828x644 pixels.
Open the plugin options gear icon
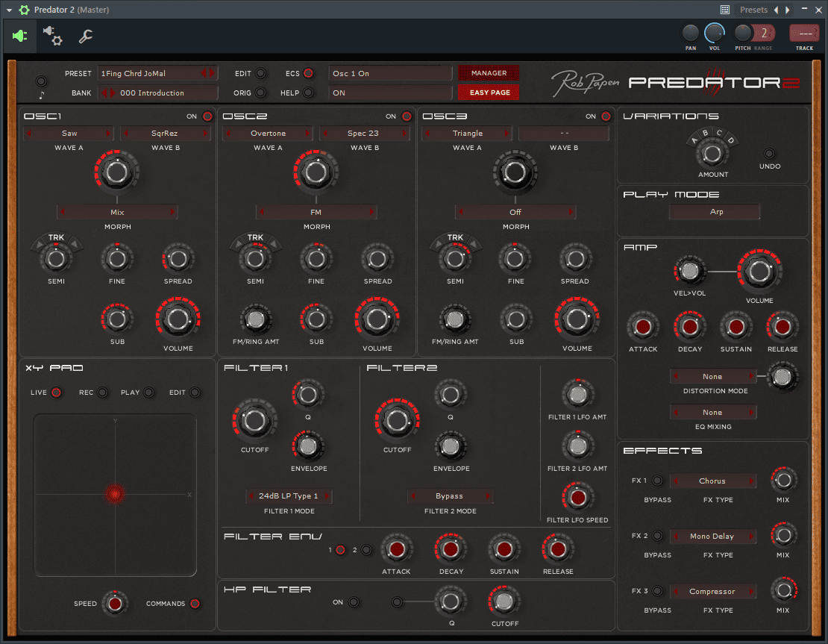pyautogui.click(x=25, y=10)
